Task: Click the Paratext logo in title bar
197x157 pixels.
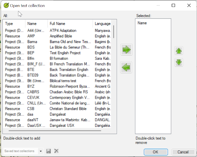Action: tap(6, 6)
